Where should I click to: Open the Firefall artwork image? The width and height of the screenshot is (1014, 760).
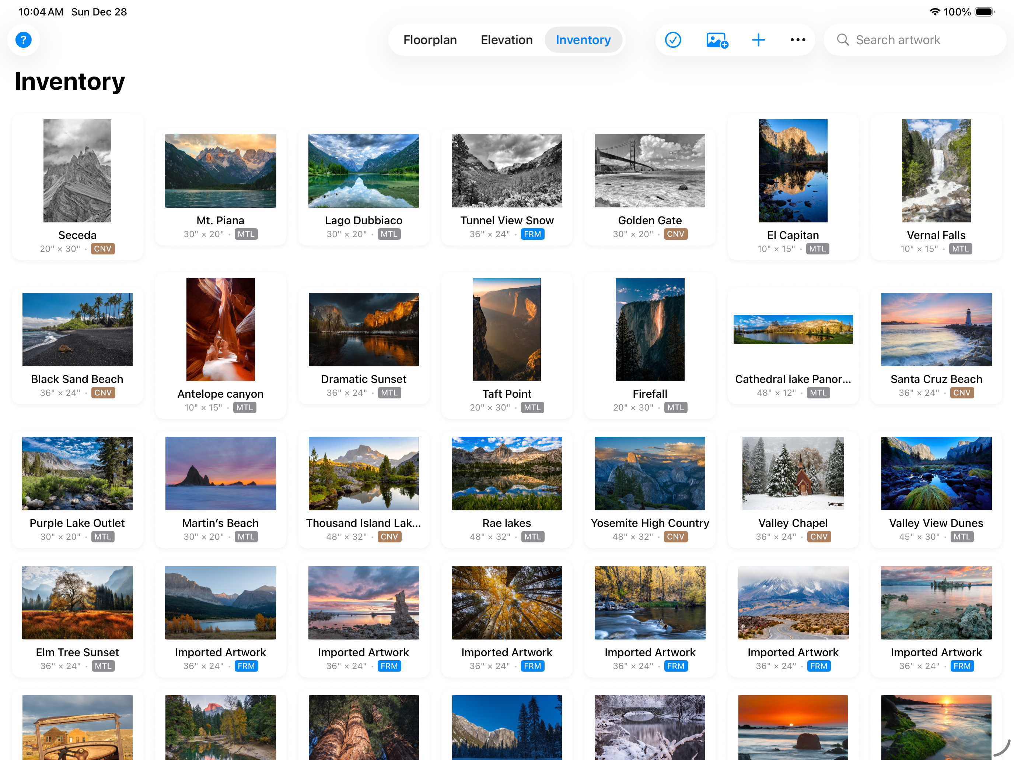(x=650, y=329)
